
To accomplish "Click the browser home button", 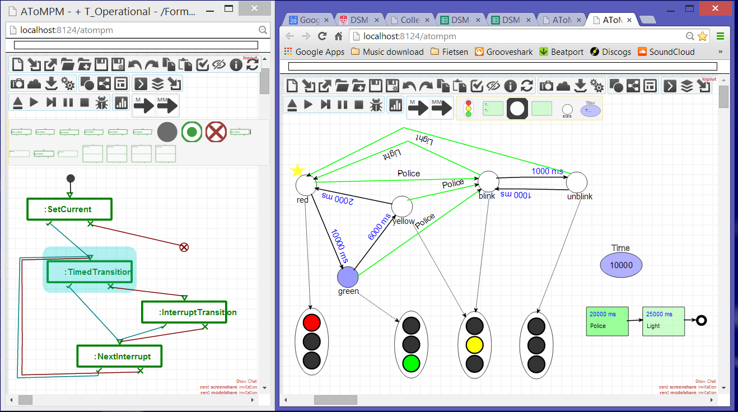I will (338, 36).
